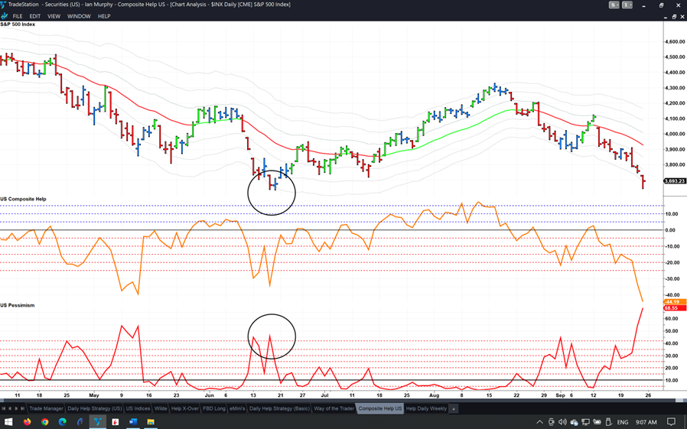This screenshot has height=429, width=687.
Task: Open the VIEW menu
Action: coord(54,16)
